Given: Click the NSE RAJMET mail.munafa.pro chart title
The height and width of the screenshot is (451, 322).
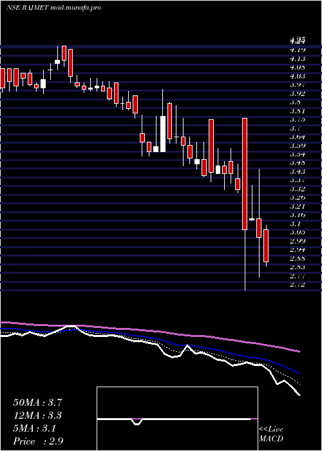Looking at the screenshot, I should click(53, 8).
